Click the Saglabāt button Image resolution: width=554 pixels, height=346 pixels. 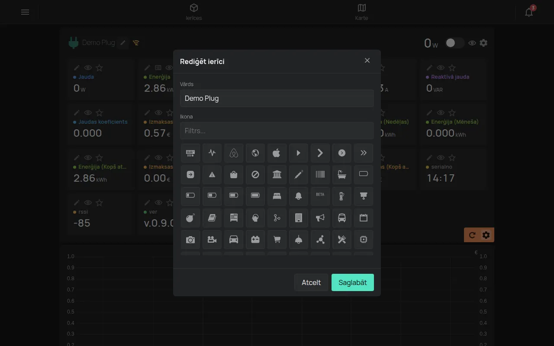tap(353, 282)
